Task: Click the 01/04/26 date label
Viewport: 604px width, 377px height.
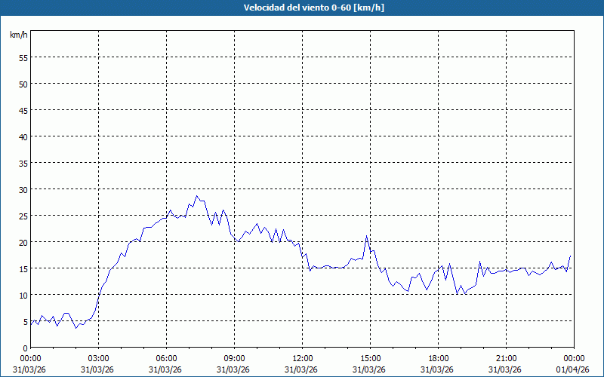Action: [x=574, y=369]
